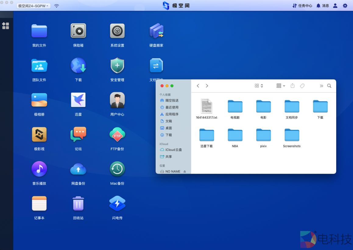Screen dimensions: 353x250
Task: Click the Finder back navigation arrow
Action: [x=198, y=86]
